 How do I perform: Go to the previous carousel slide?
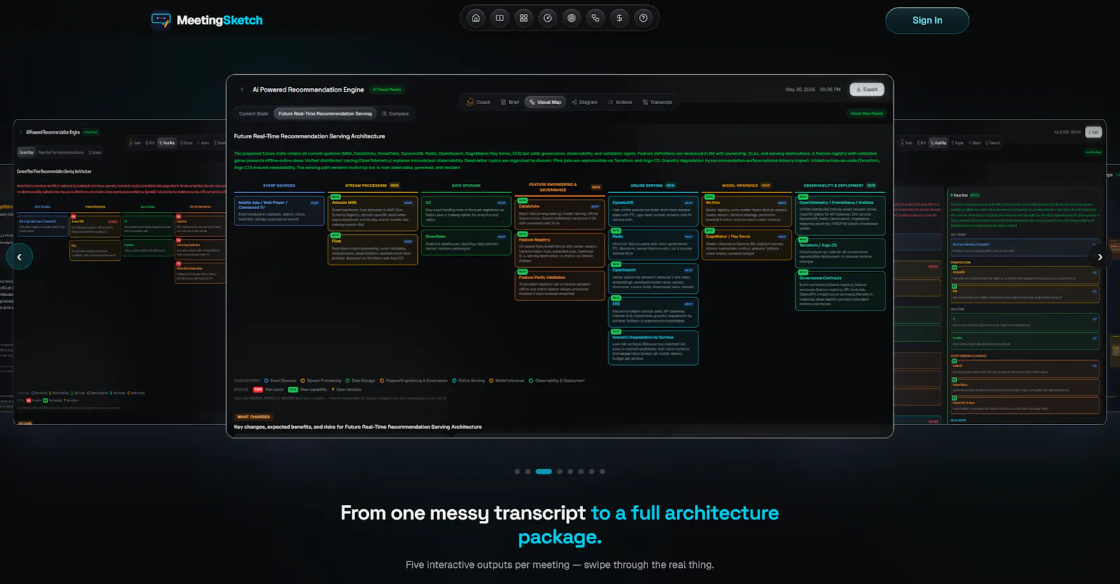click(20, 257)
